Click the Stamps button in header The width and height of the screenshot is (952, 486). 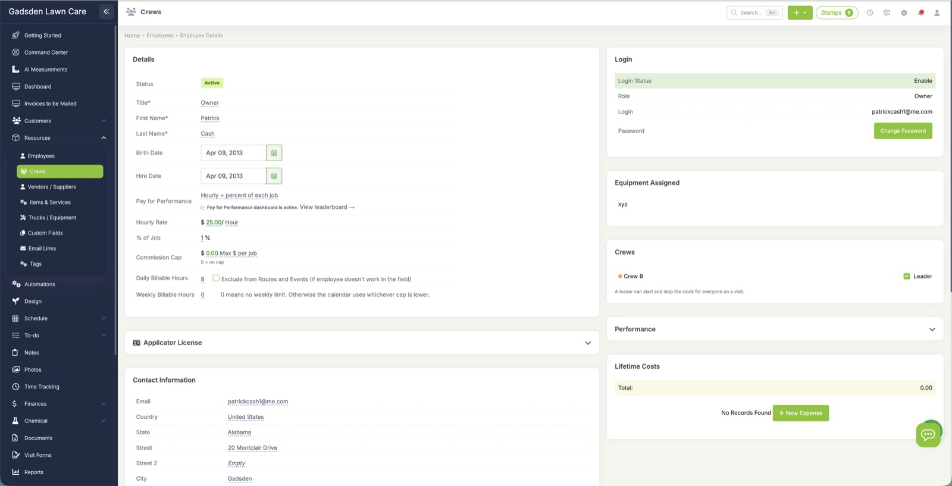[x=837, y=12]
